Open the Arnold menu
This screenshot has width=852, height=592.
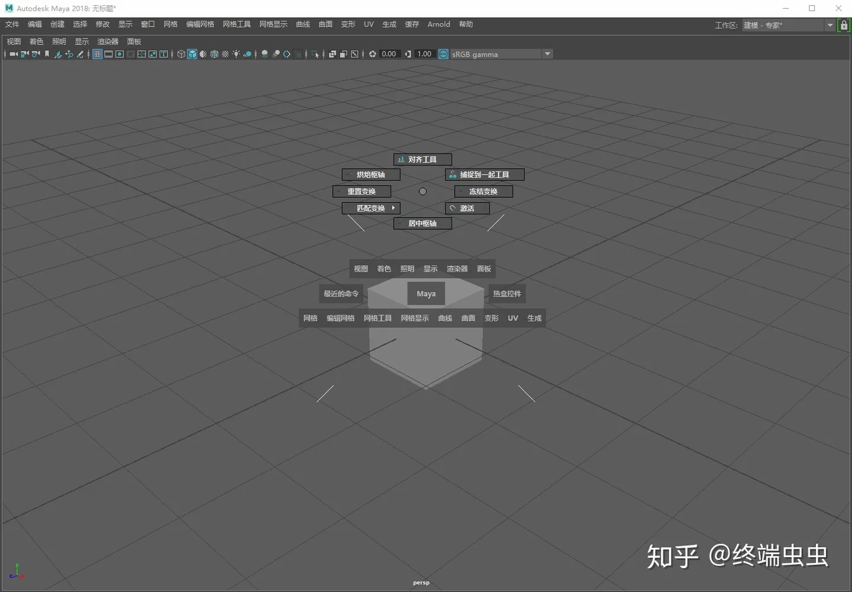coord(439,24)
